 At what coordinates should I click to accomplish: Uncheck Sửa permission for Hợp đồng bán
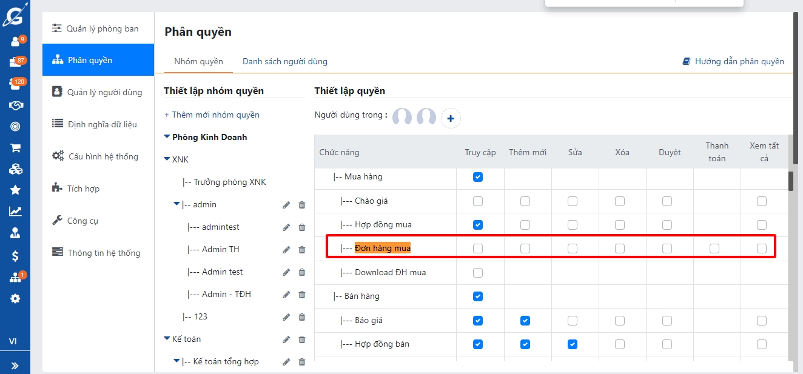point(573,344)
